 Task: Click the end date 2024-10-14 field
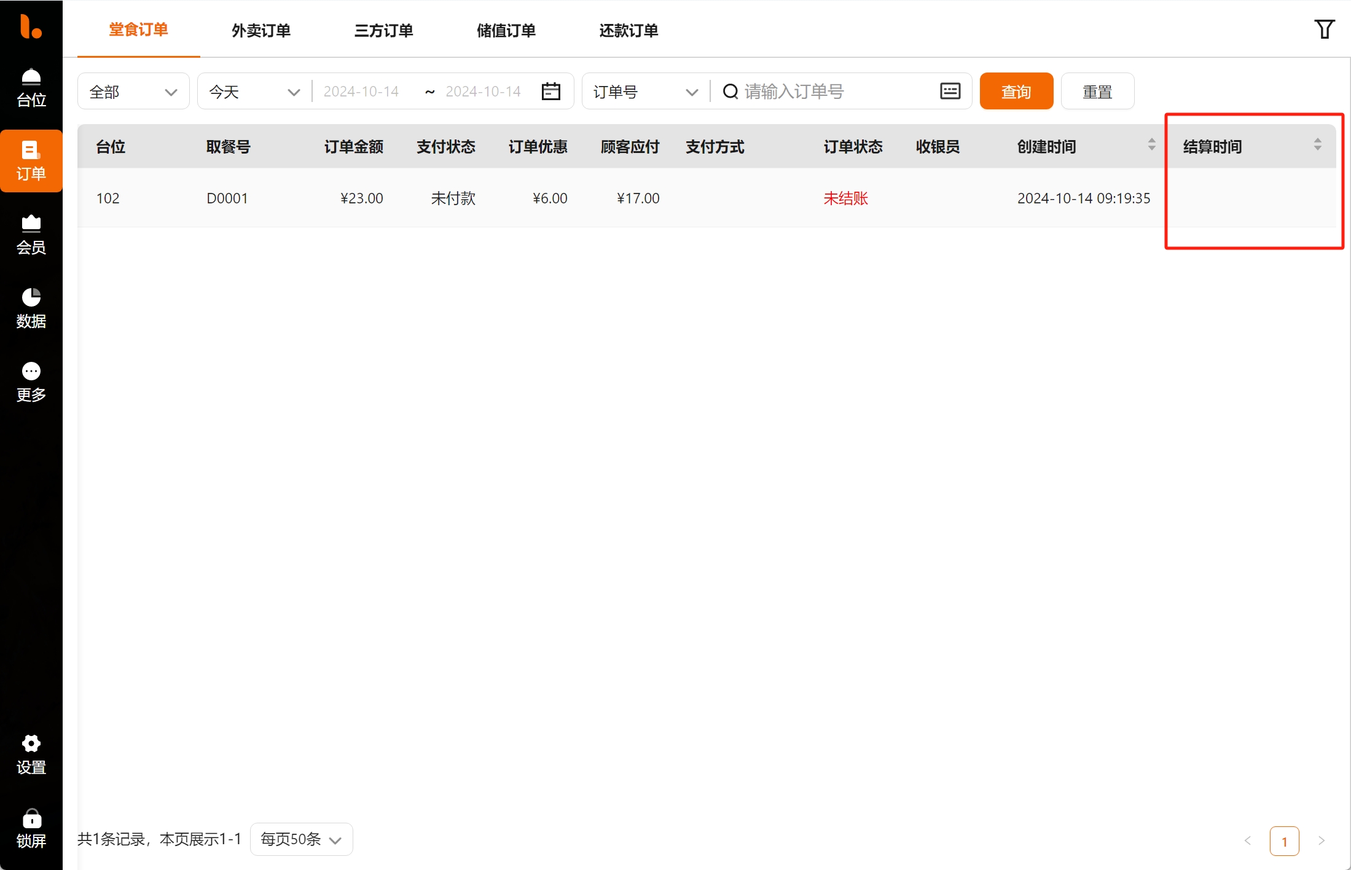click(484, 92)
